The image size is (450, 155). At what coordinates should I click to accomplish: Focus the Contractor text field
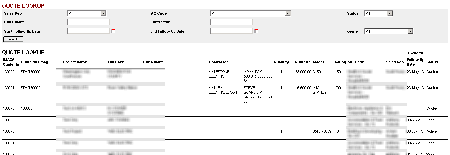click(x=231, y=22)
